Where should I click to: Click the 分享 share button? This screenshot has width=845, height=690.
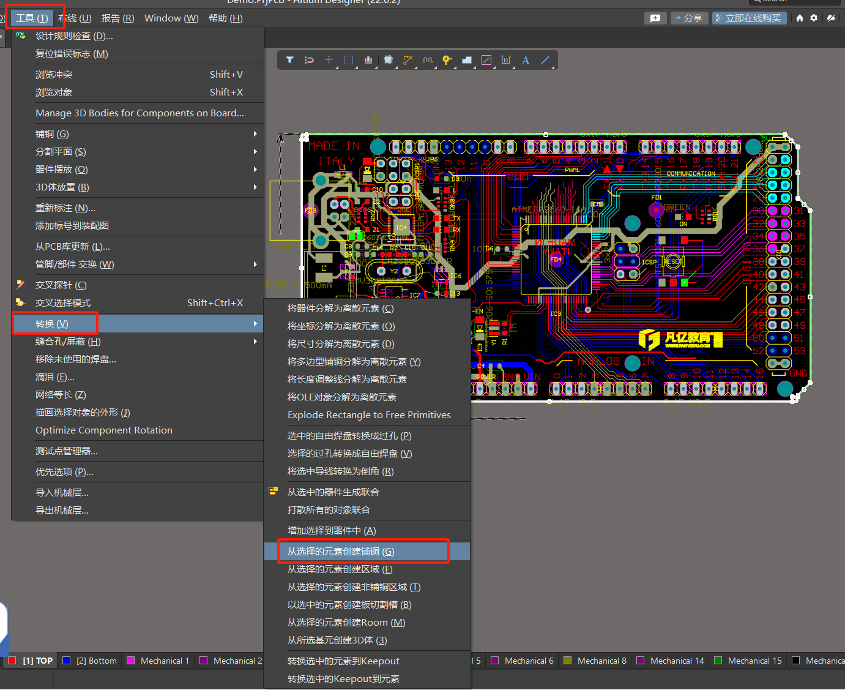689,18
